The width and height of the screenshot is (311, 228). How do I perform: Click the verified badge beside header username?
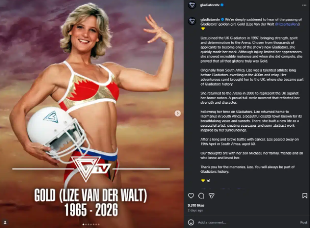click(222, 5)
